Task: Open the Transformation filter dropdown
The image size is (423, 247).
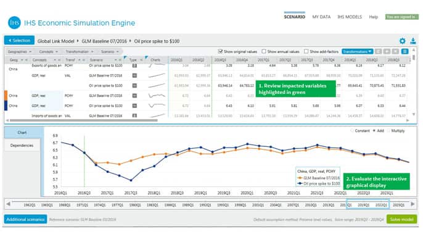Action: (80, 52)
